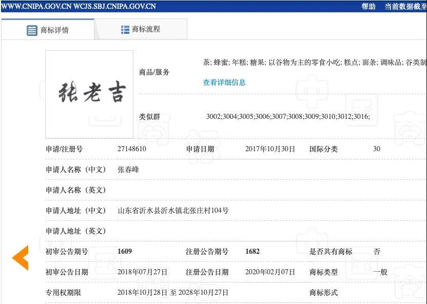This screenshot has height=304, width=427.
Task: Click the 申请人地址（中文） label
Action: point(75,211)
